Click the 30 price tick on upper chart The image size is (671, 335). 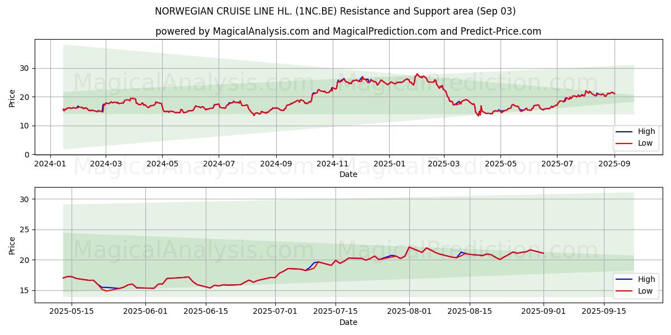(x=25, y=68)
